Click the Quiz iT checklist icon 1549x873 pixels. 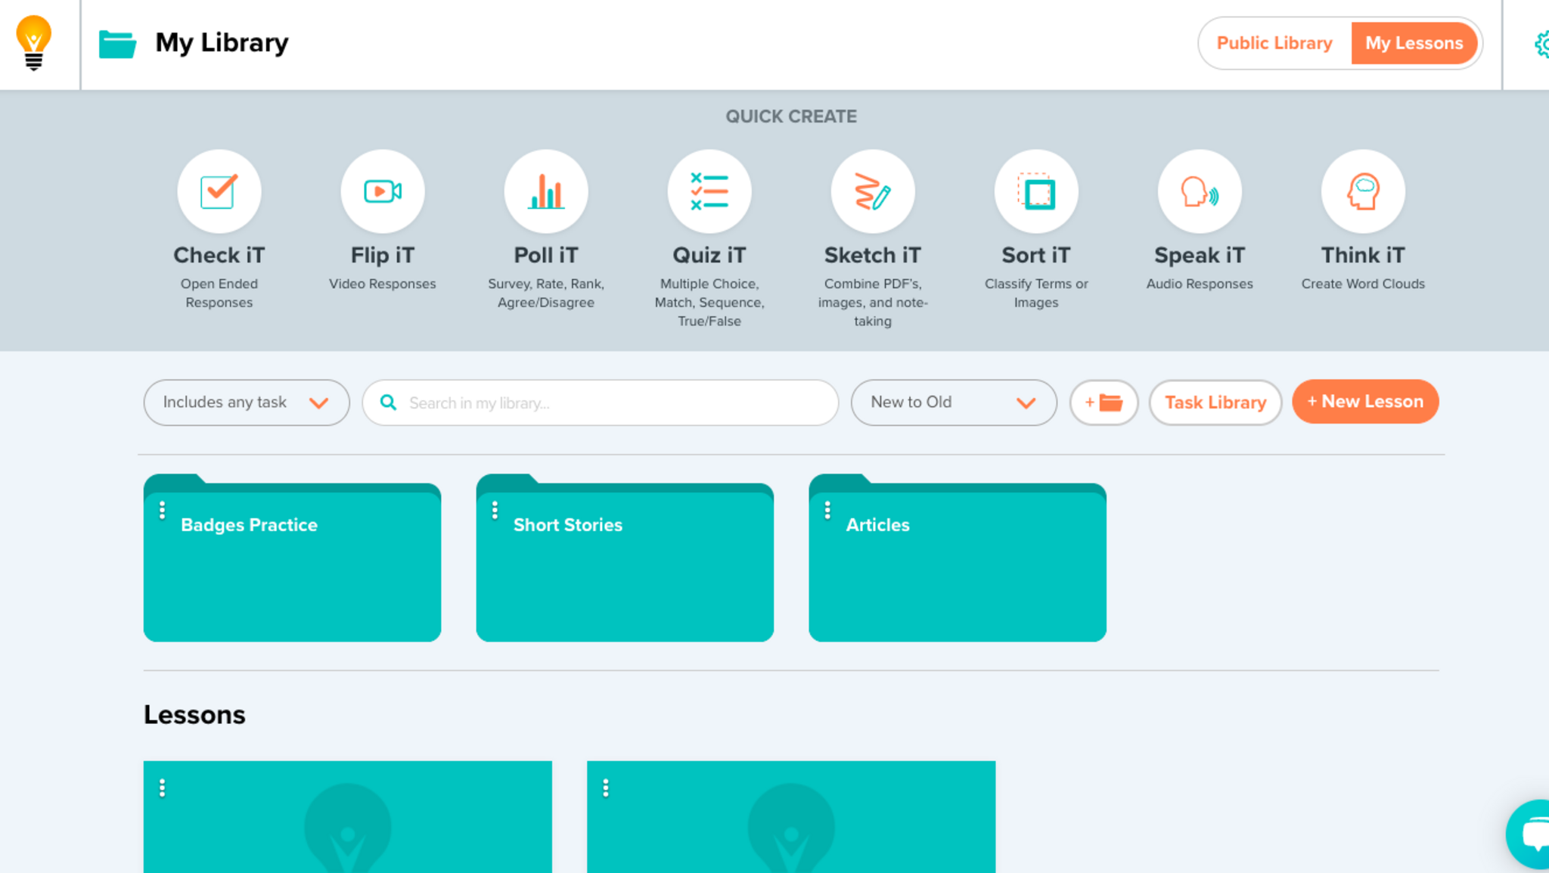[x=709, y=191]
